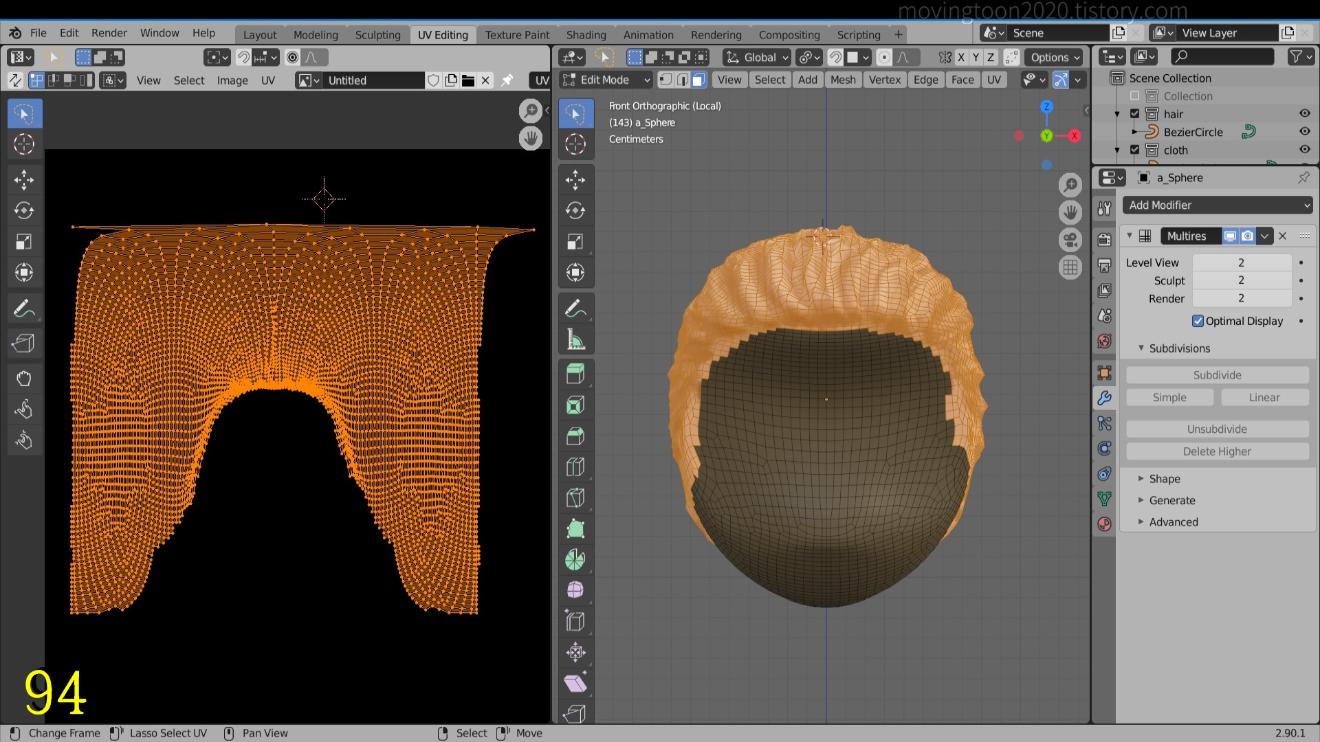Screen dimensions: 1320x742
Task: Activate the Grab tool in UV editor
Action: tap(24, 379)
